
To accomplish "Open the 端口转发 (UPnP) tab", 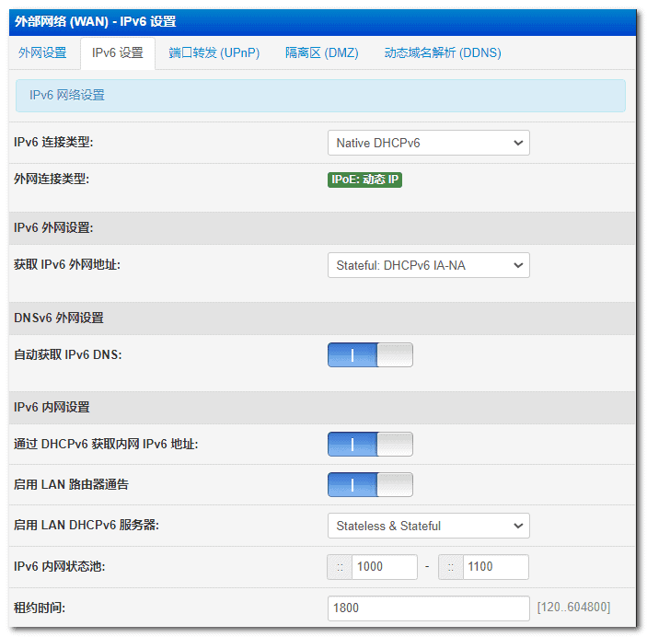I will point(214,52).
